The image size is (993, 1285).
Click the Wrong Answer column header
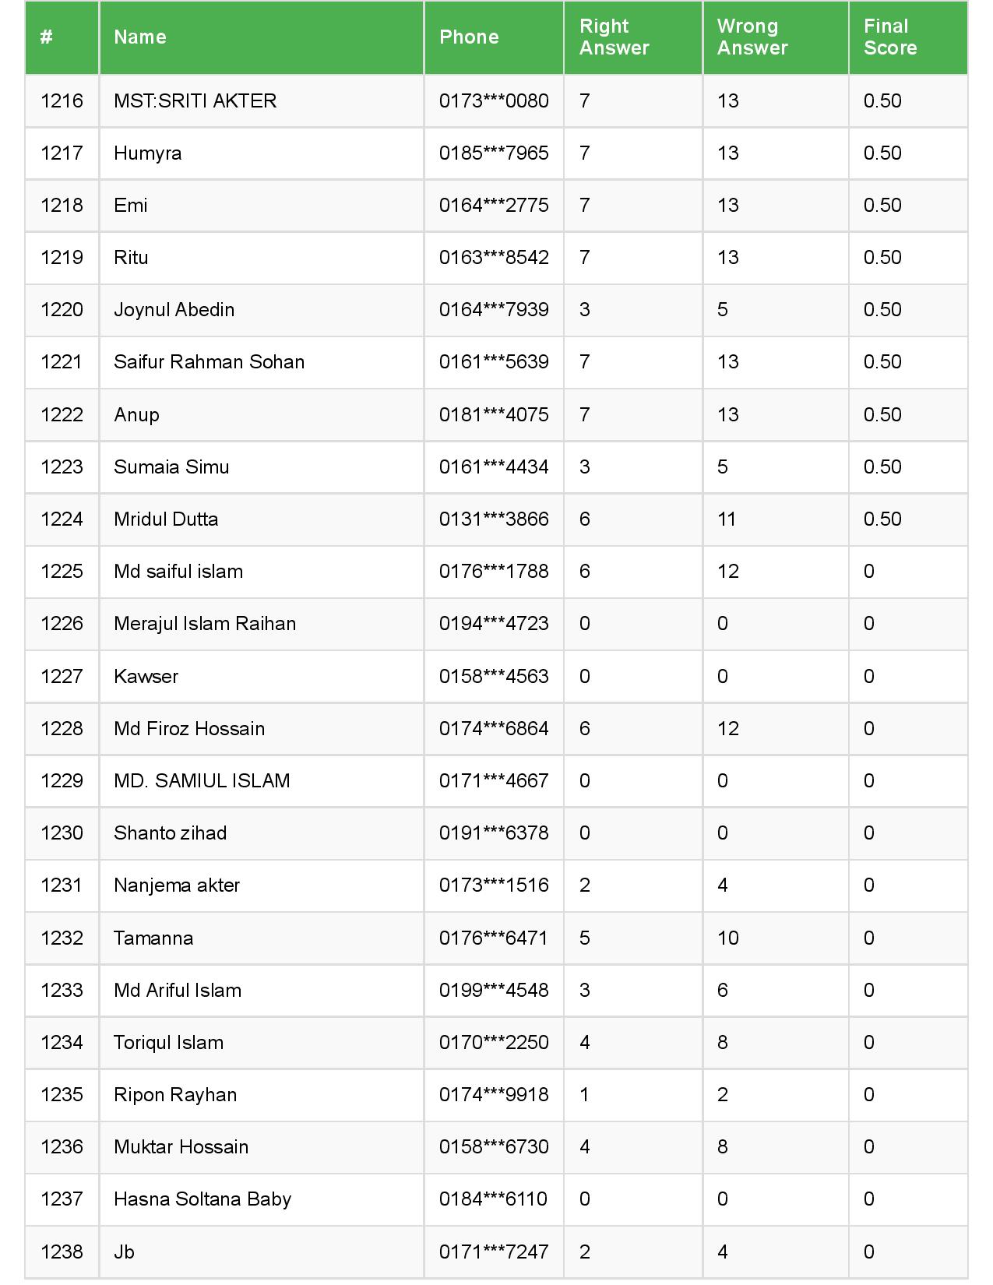[752, 37]
